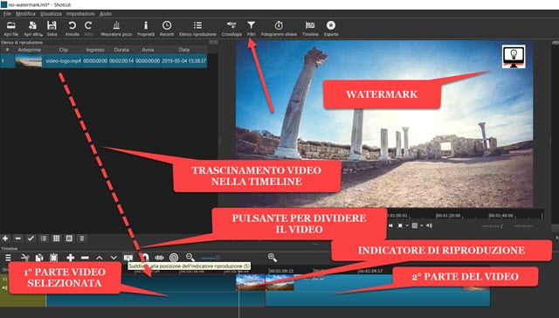Screen dimensions: 559x318
Task: Open the Misuratore picco panel
Action: click(116, 29)
